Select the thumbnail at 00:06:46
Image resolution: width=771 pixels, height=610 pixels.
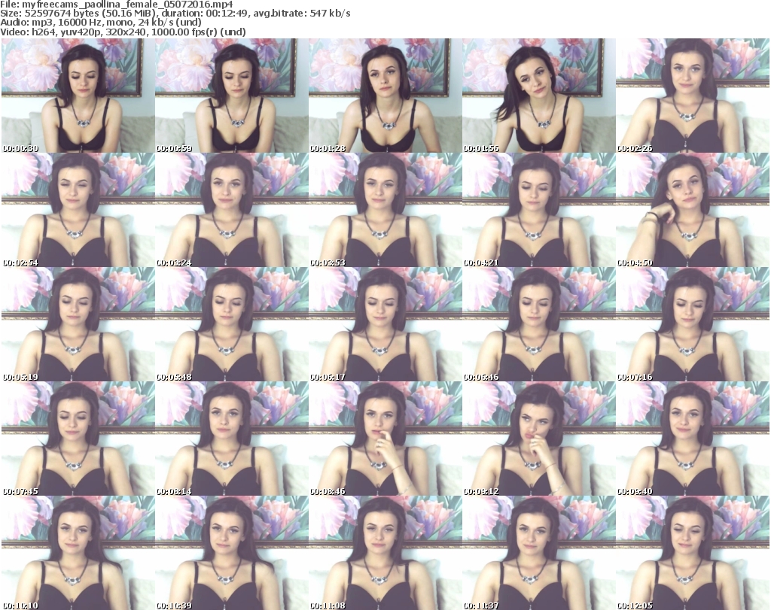tap(539, 324)
